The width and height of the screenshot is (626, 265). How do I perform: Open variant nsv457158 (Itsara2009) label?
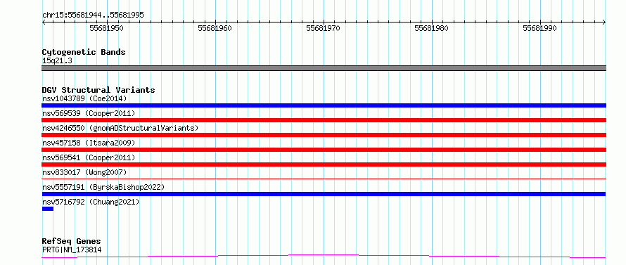89,143
